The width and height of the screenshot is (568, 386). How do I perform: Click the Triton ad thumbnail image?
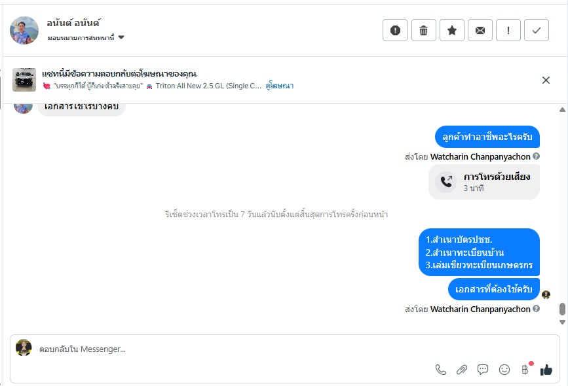coord(24,80)
